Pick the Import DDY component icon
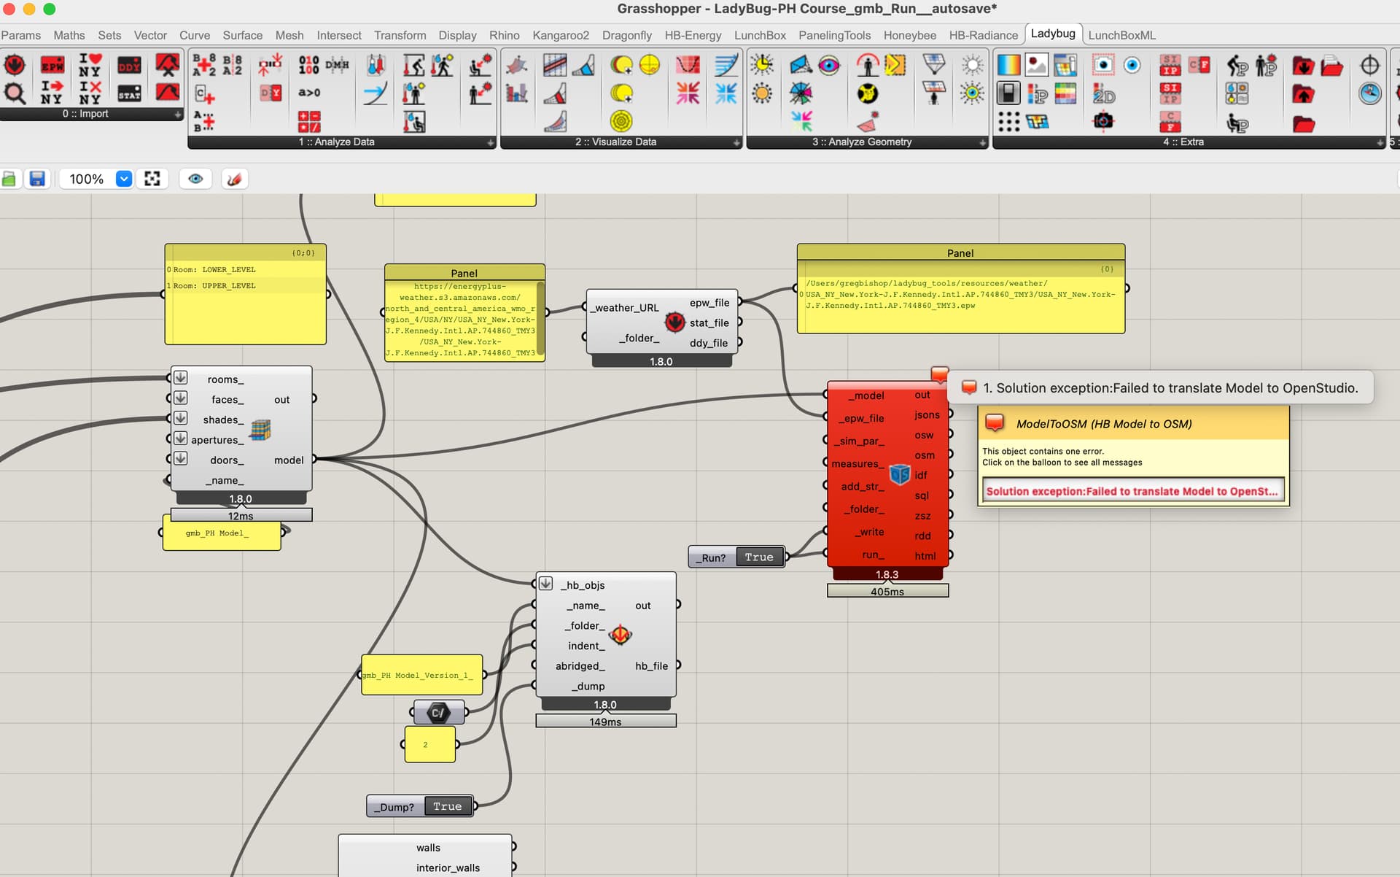The image size is (1400, 877). click(x=129, y=66)
